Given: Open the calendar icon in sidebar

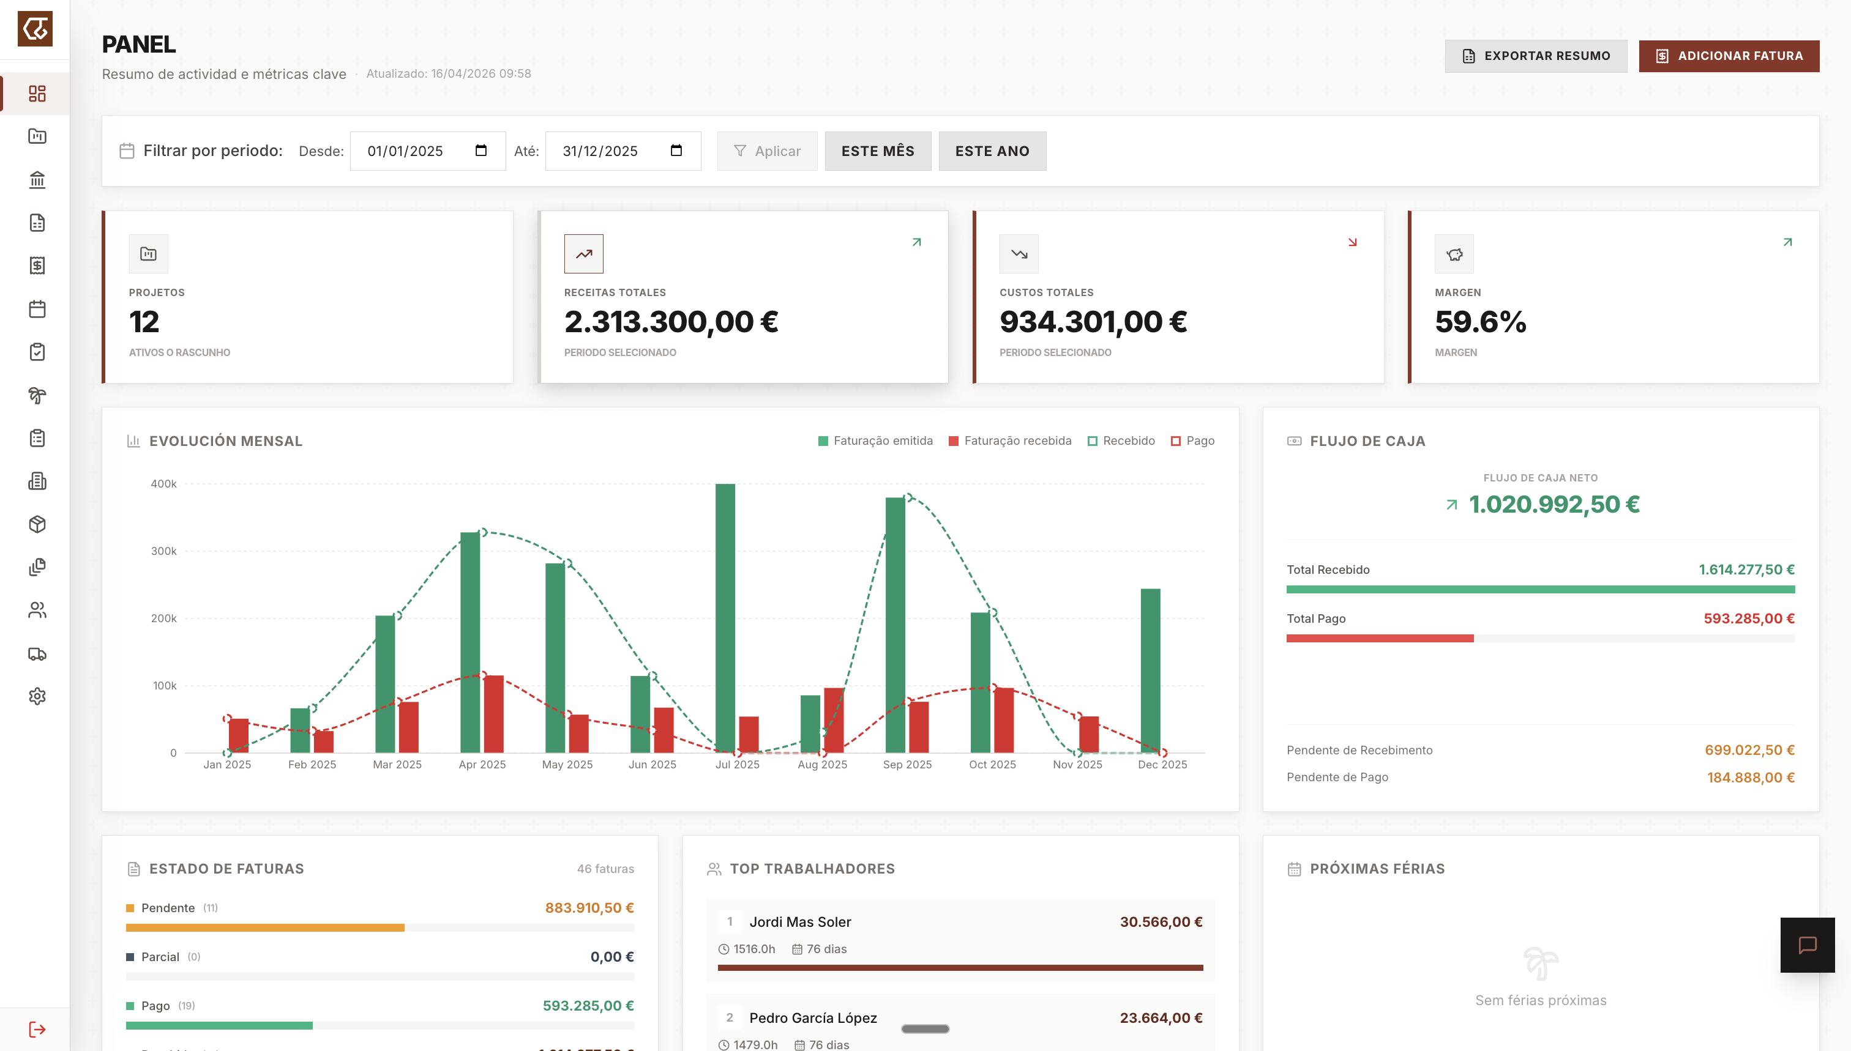Looking at the screenshot, I should [37, 309].
